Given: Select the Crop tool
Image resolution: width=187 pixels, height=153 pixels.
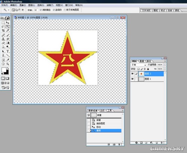Looking at the screenshot, I should click(x=3, y=30).
